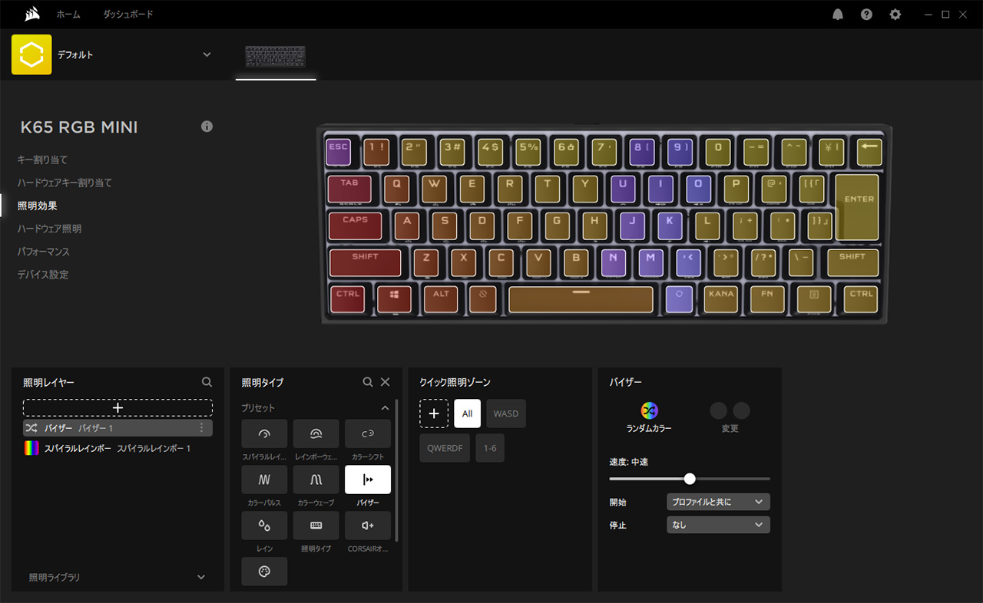This screenshot has height=603, width=983.
Task: Expand the 照明ライブラリ section
Action: tap(201, 577)
